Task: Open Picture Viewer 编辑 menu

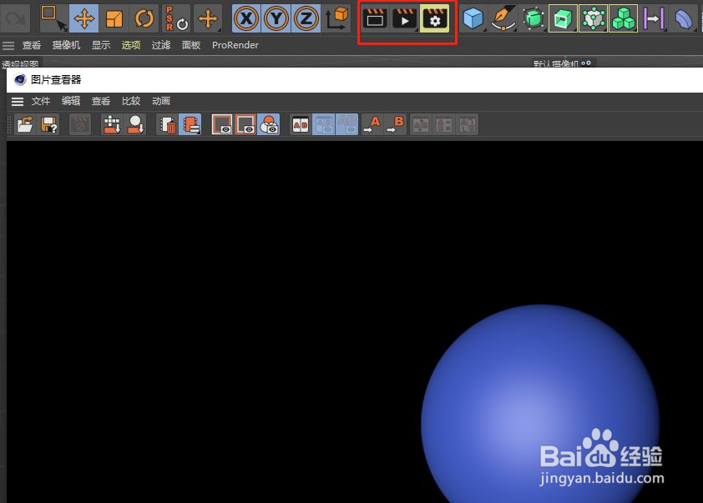Action: click(71, 101)
